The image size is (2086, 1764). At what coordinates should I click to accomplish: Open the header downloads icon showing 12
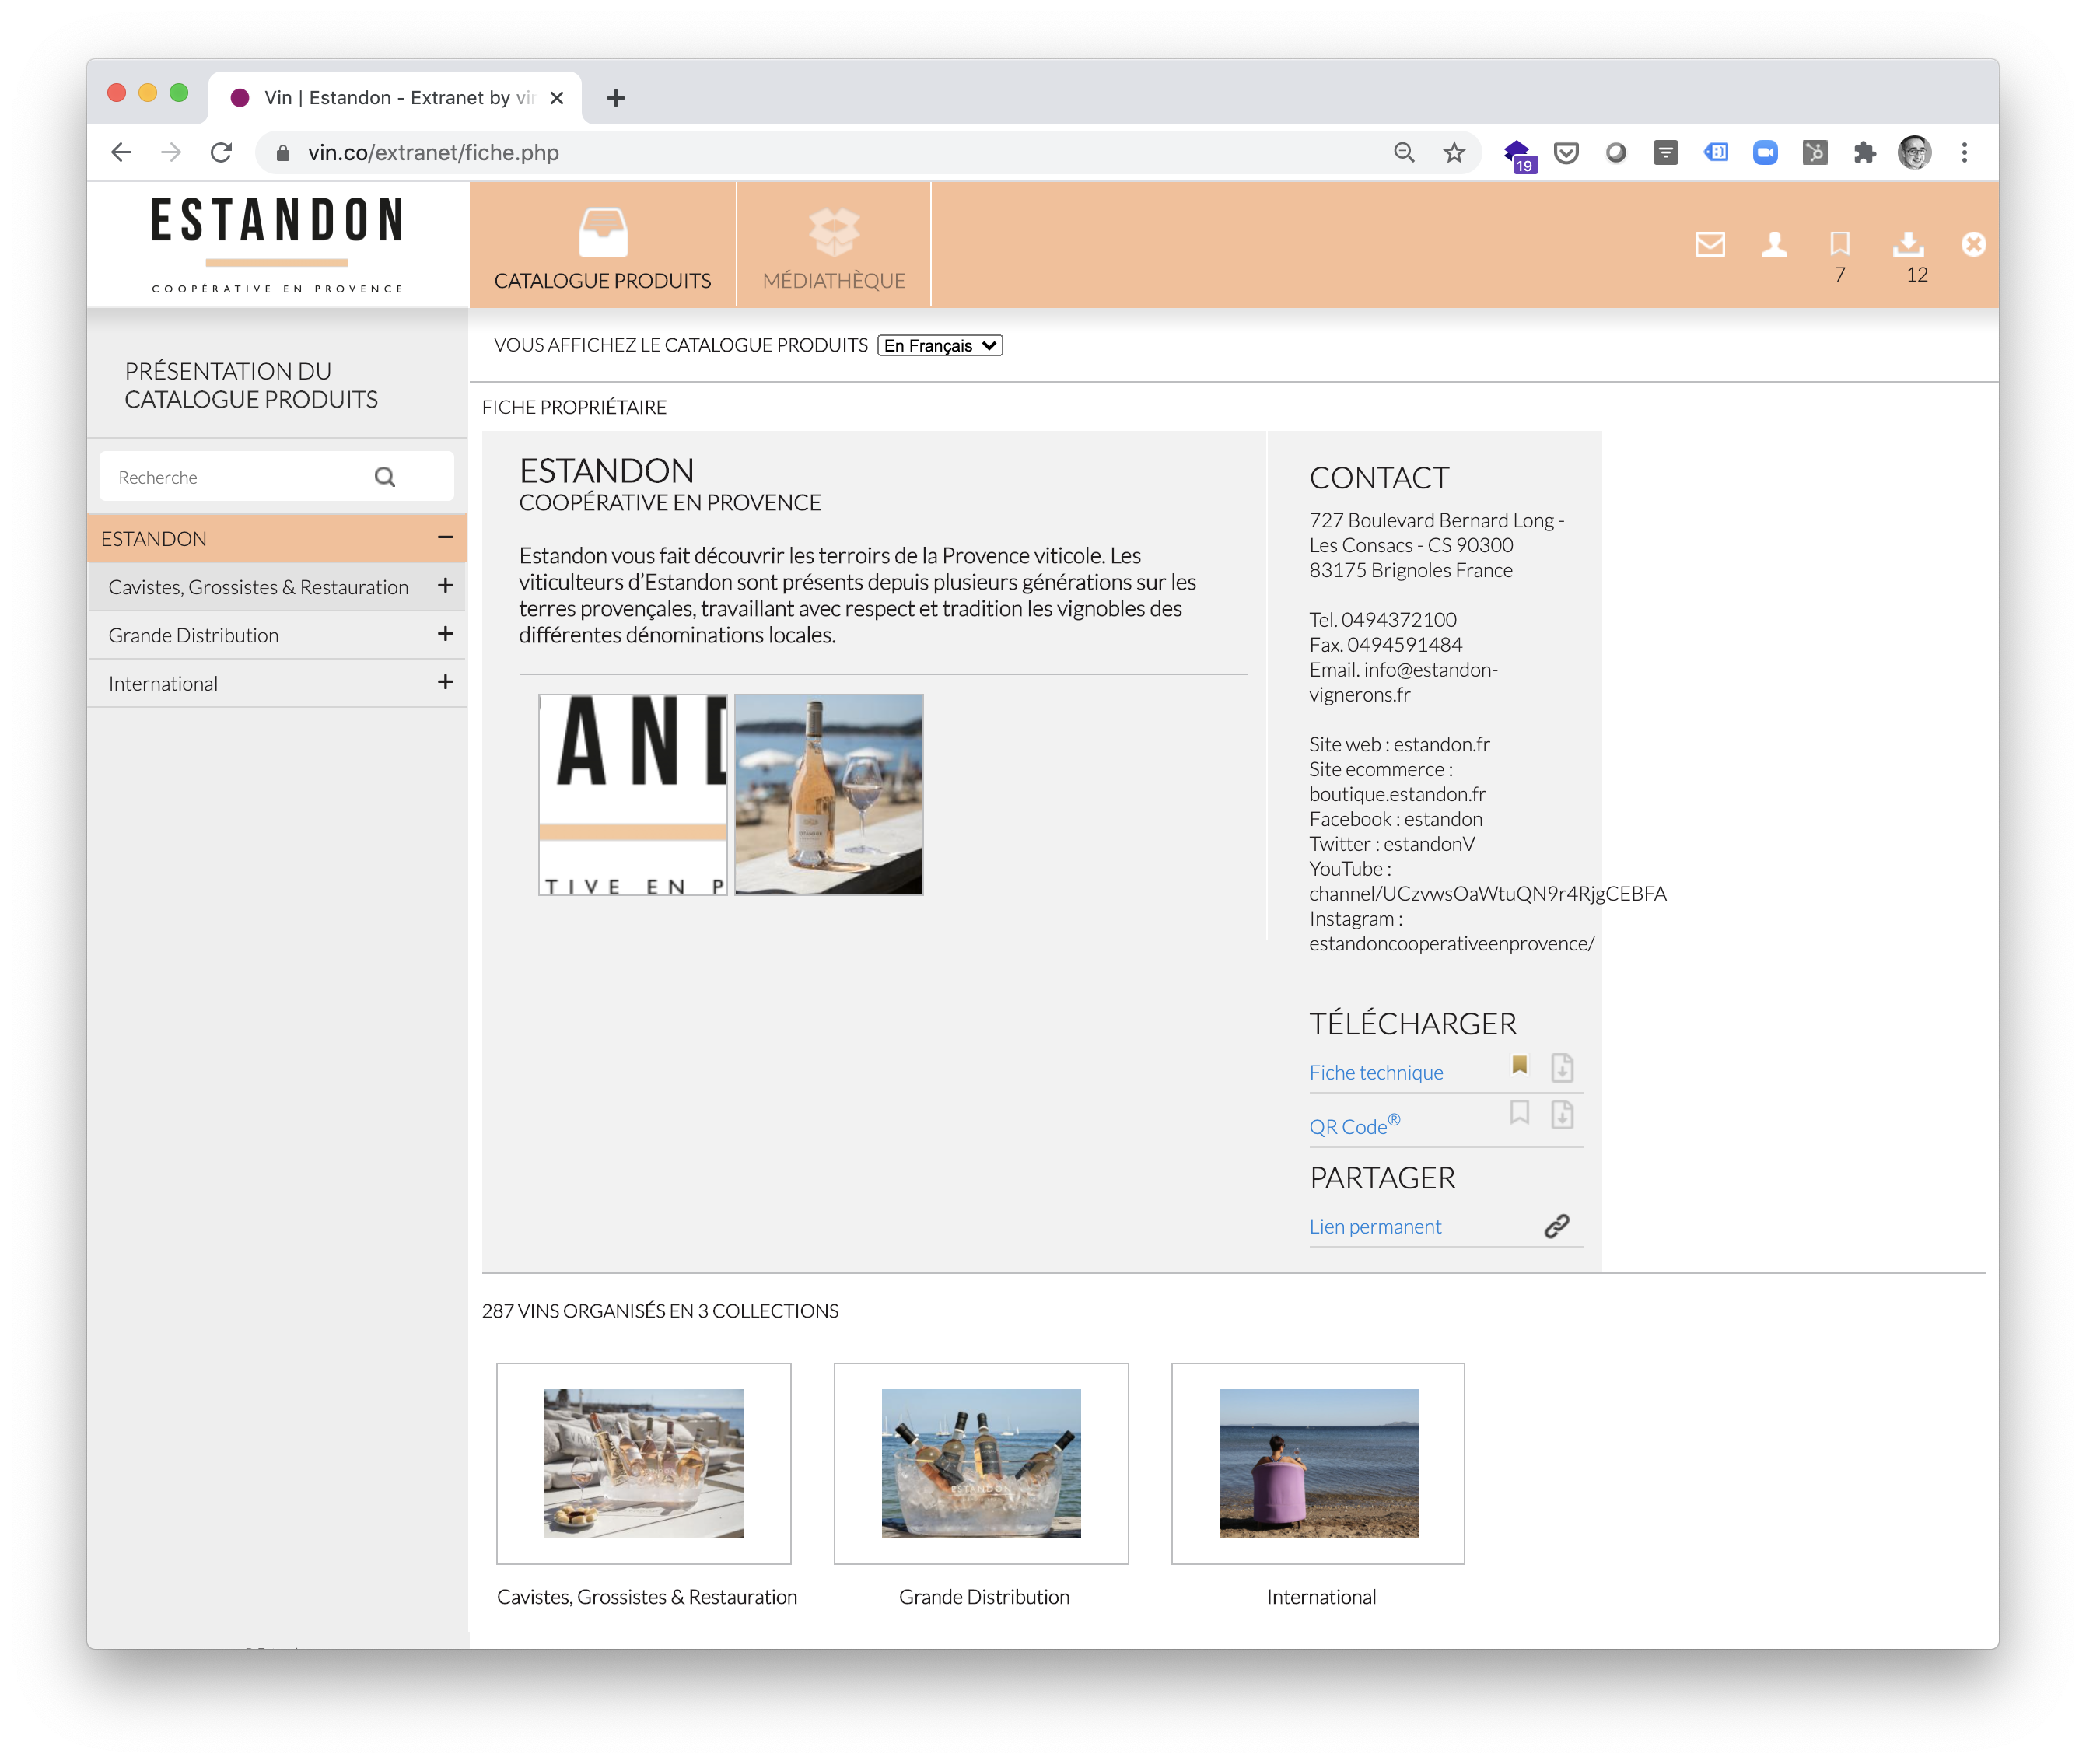coord(1908,244)
